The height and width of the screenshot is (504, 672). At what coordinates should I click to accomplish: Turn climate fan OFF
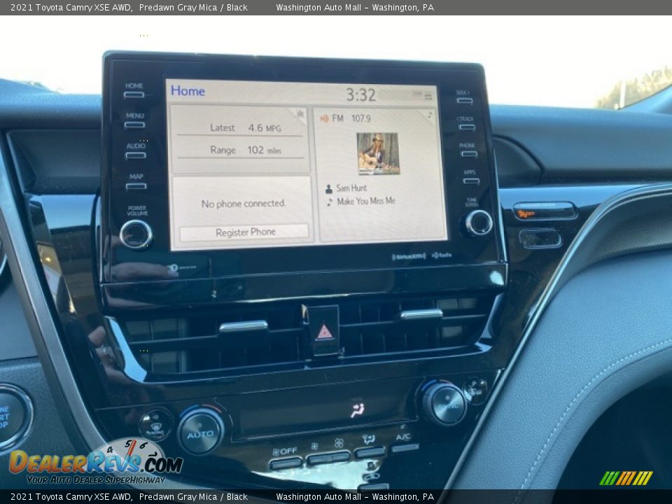click(x=285, y=463)
